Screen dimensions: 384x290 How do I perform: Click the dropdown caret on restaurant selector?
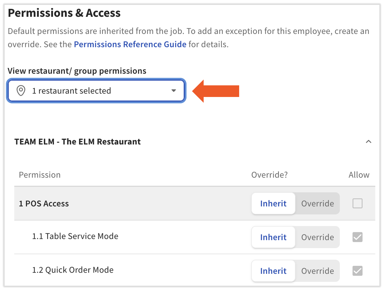[x=174, y=91]
